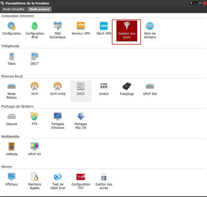Open Partages Windows settings
Viewport: 207px width, 197px height.
pos(58,121)
